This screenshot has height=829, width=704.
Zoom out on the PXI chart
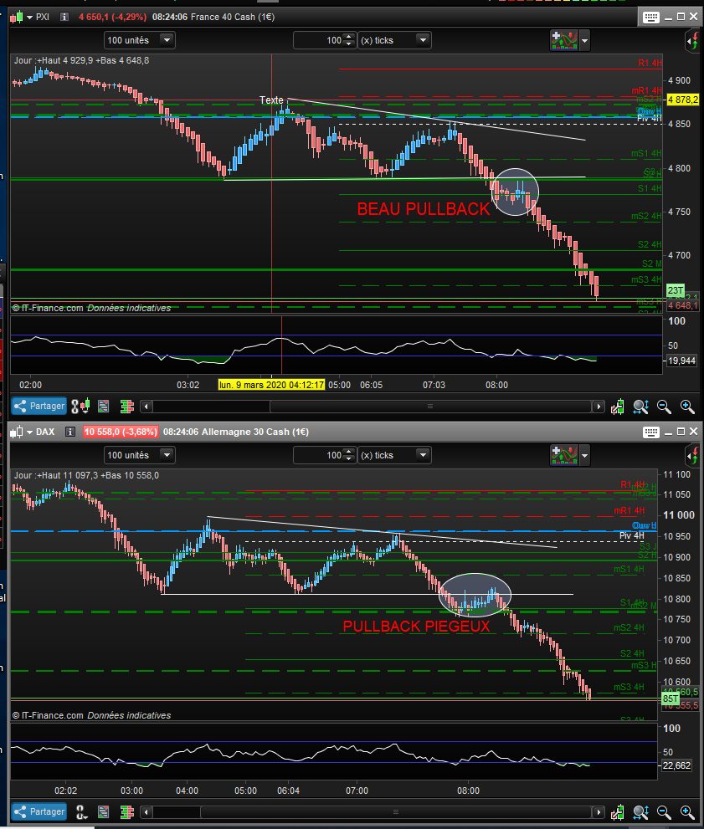[664, 407]
